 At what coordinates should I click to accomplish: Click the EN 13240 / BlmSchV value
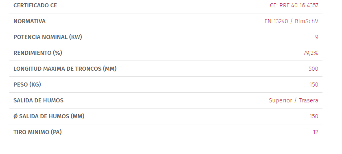(292, 22)
